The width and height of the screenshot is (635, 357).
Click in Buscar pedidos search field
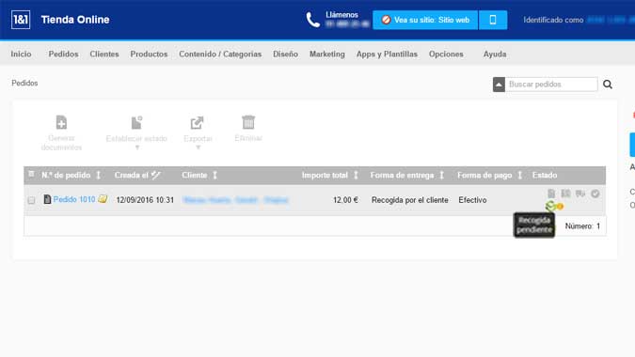(x=551, y=85)
